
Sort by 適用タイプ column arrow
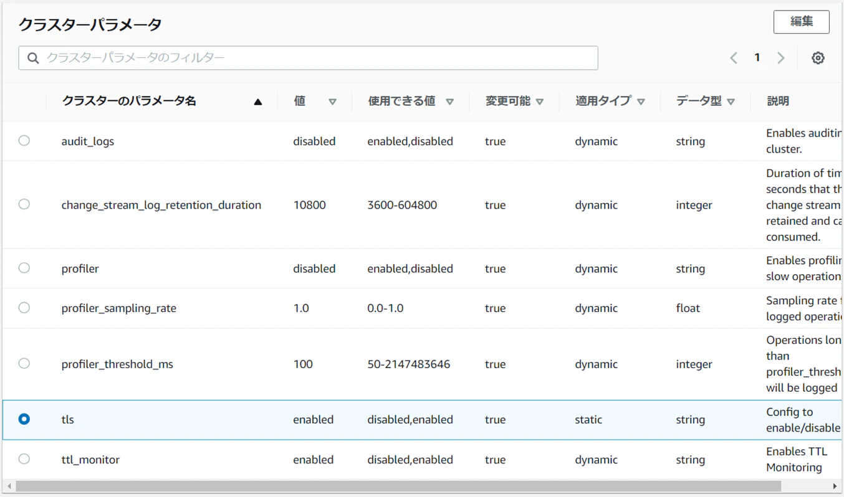(641, 102)
